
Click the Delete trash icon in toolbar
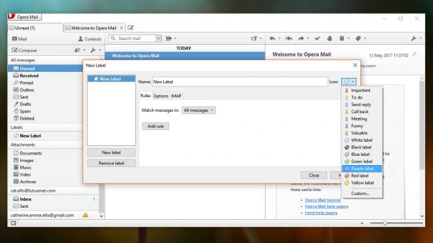[342, 39]
